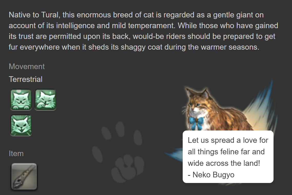Image resolution: width=292 pixels, height=195 pixels.
Task: Click the white speech bubble quote
Action: (228, 157)
